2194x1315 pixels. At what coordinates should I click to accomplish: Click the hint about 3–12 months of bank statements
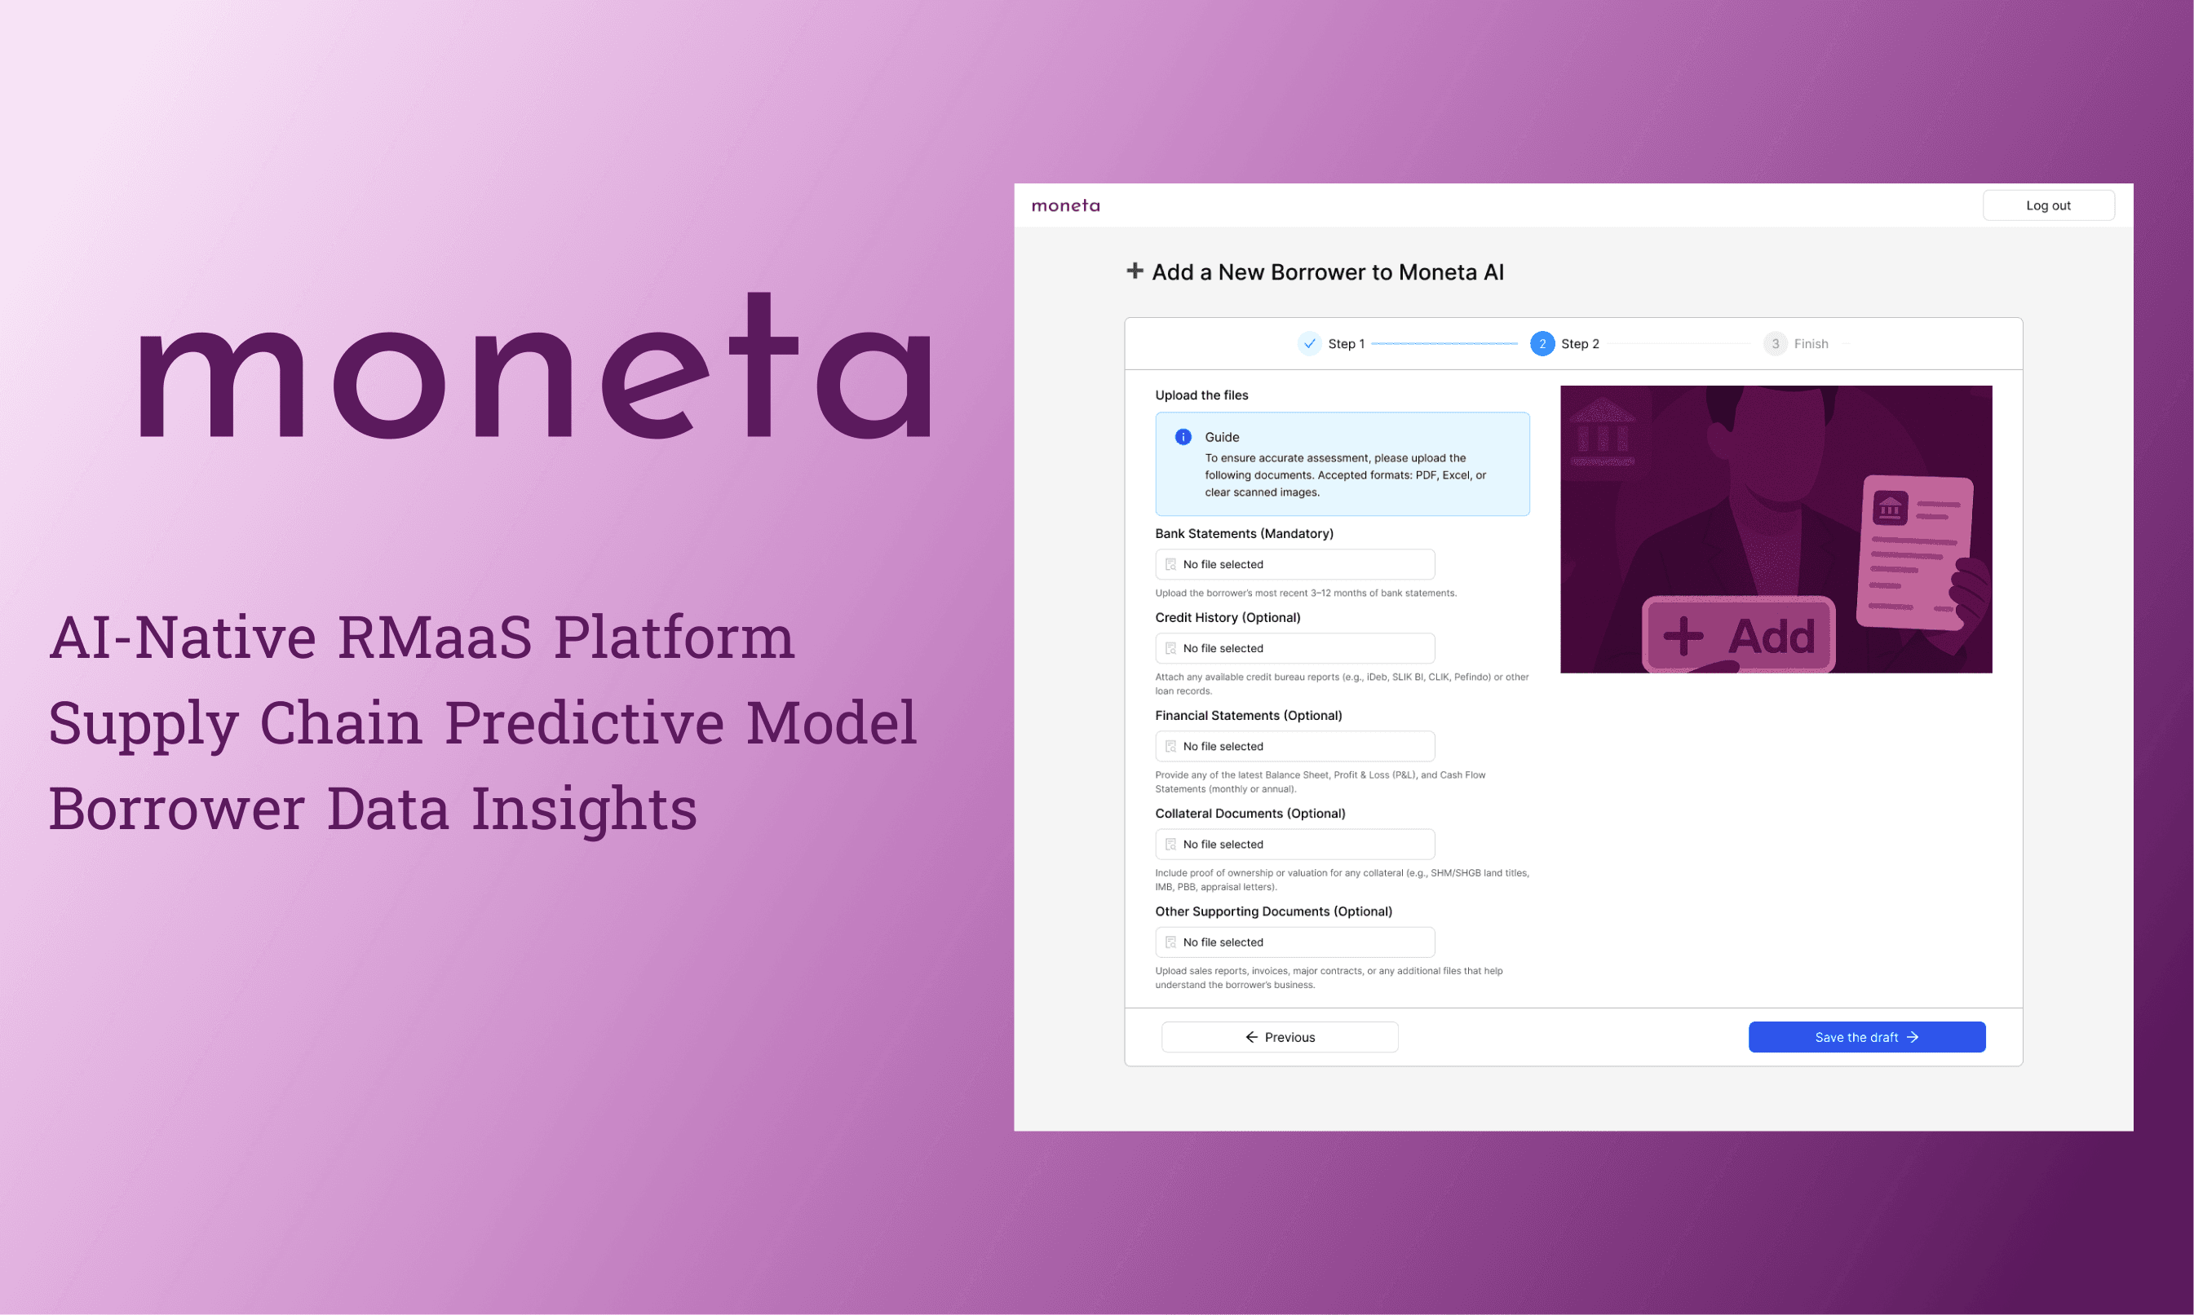coord(1305,593)
